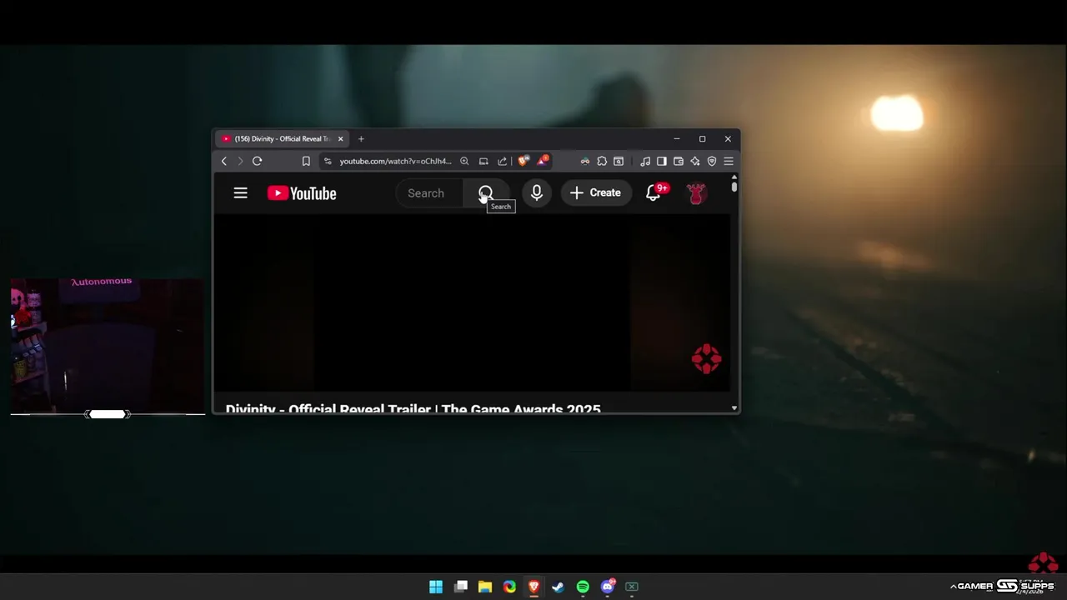The height and width of the screenshot is (600, 1067).
Task: Toggle the browser sidebar panel
Action: pyautogui.click(x=662, y=161)
